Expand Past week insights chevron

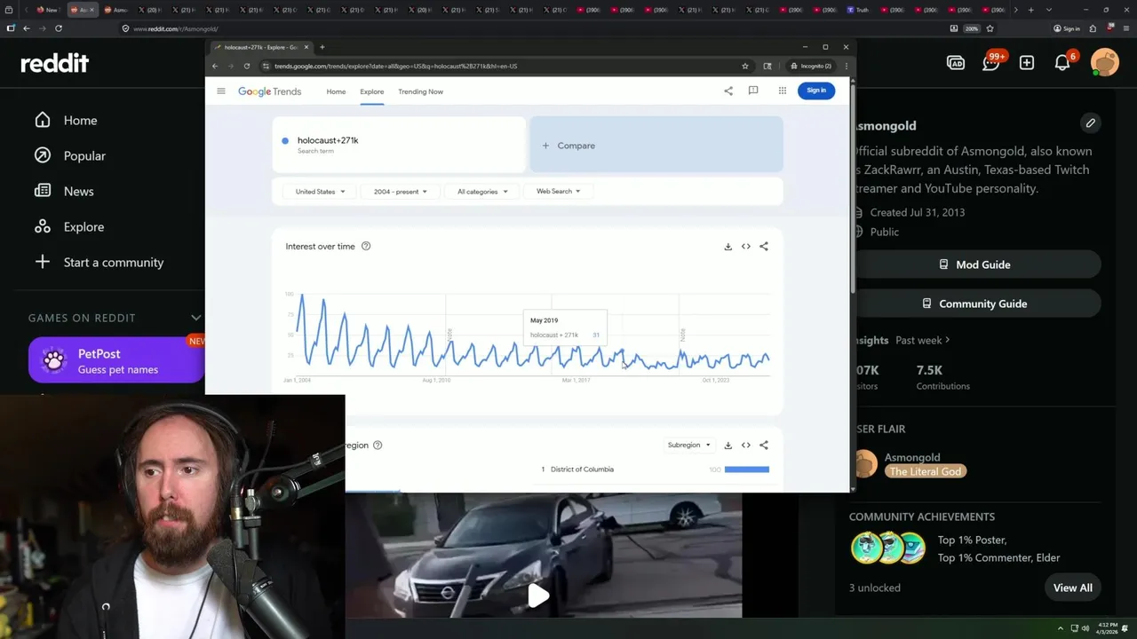pyautogui.click(x=948, y=340)
